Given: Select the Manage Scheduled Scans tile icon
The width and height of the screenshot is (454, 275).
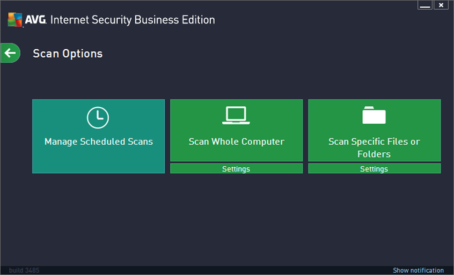Looking at the screenshot, I should pos(98,118).
